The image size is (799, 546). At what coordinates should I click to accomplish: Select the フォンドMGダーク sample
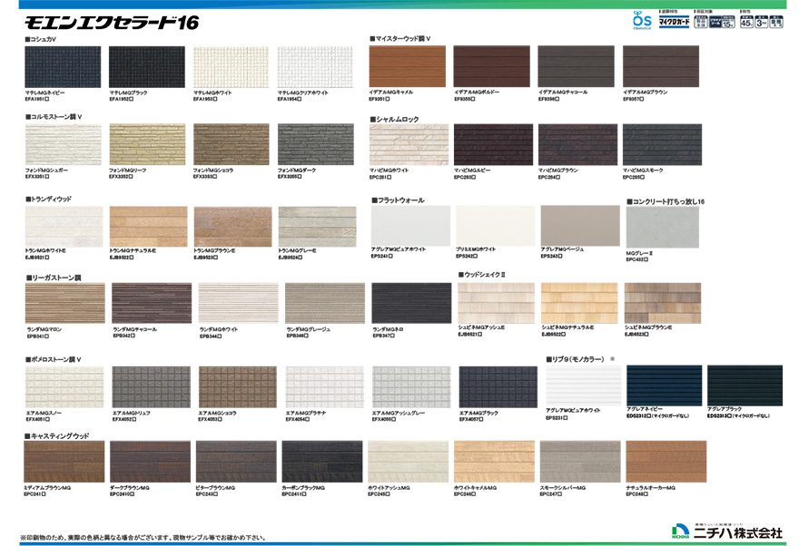tap(315, 144)
